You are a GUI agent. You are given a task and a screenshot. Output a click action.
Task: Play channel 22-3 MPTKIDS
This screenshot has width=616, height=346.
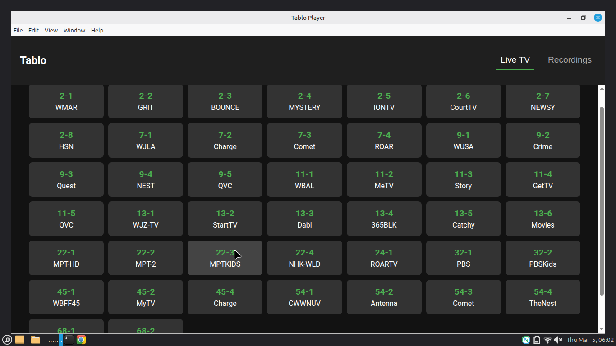coord(225,258)
